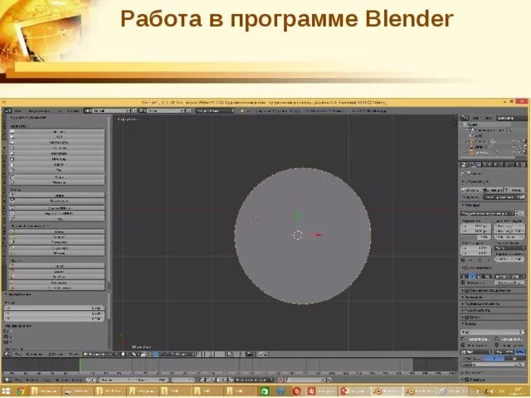Add a Nurbs Curve
The height and width of the screenshot is (398, 531).
coord(57,208)
